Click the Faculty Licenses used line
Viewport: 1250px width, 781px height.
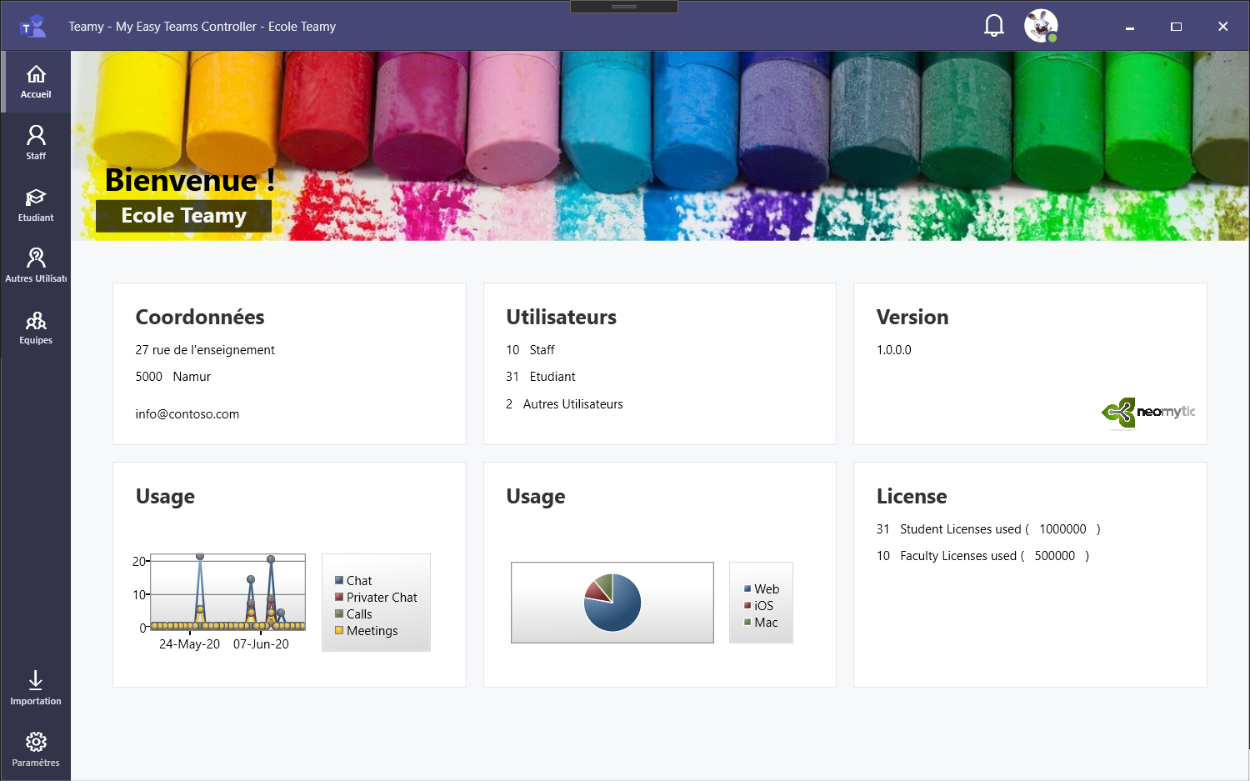[x=983, y=556]
